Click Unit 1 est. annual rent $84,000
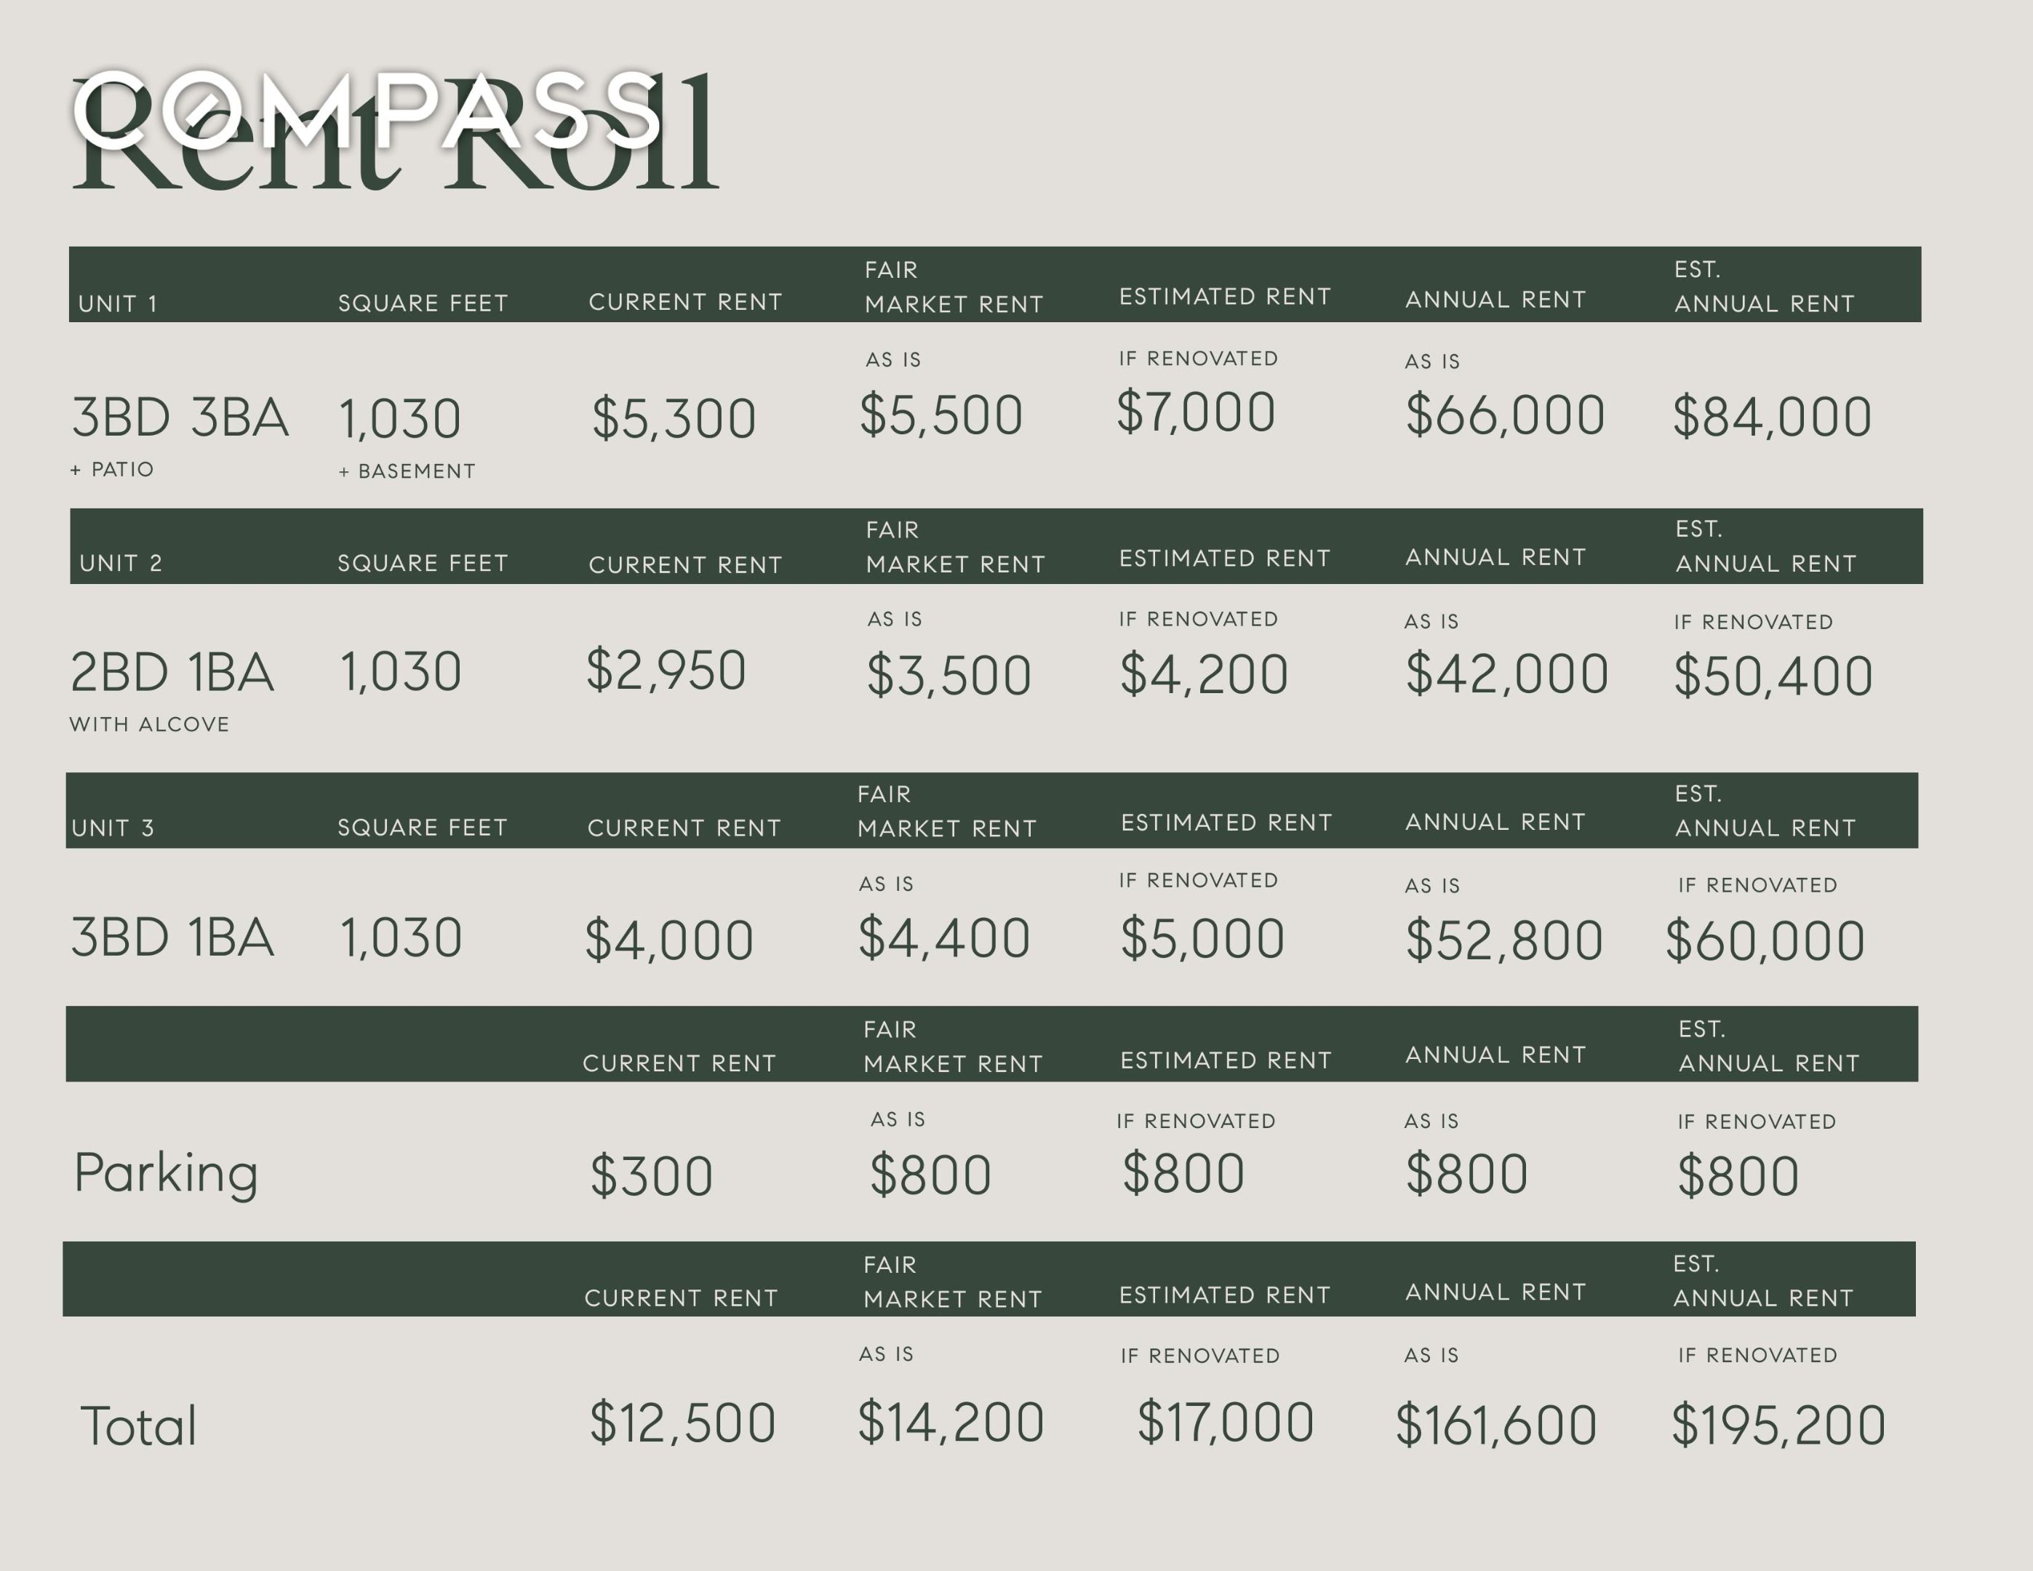 point(1771,416)
